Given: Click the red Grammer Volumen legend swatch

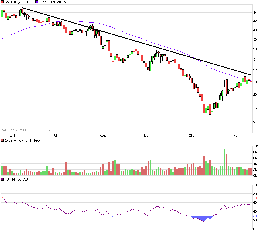Looking at the screenshot, I should click(3, 141).
